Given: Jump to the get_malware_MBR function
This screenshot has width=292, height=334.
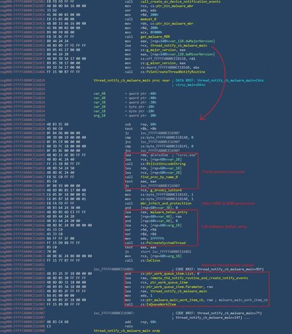Looking at the screenshot, I should [x=155, y=37].
